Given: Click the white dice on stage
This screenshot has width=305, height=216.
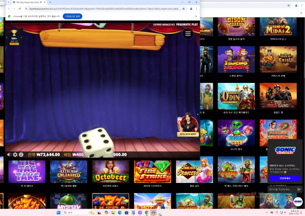Looking at the screenshot, I should click(x=96, y=142).
